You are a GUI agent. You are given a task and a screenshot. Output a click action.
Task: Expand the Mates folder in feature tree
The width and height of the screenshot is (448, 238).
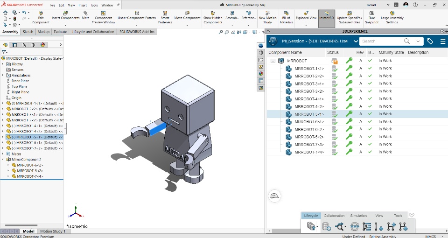point(3,154)
